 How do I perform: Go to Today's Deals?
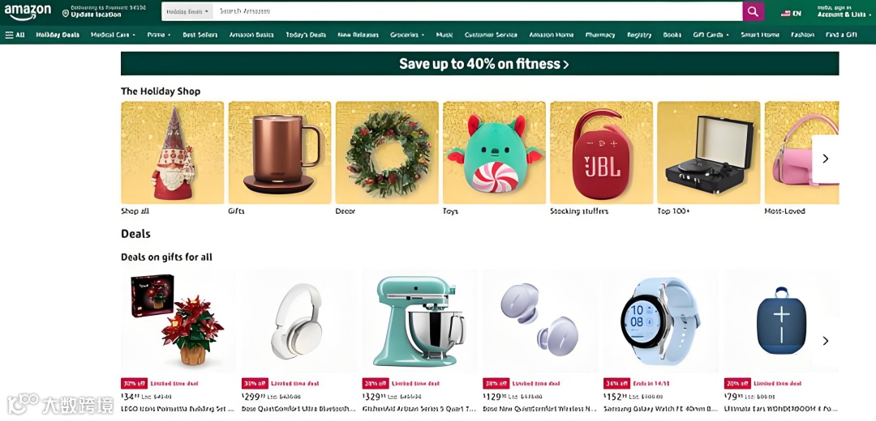(x=306, y=35)
